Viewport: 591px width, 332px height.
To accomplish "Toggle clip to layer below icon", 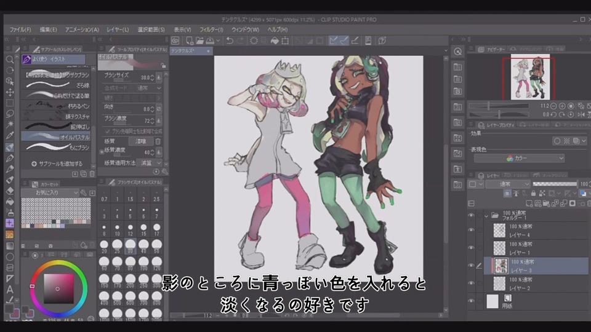I will 507,193.
